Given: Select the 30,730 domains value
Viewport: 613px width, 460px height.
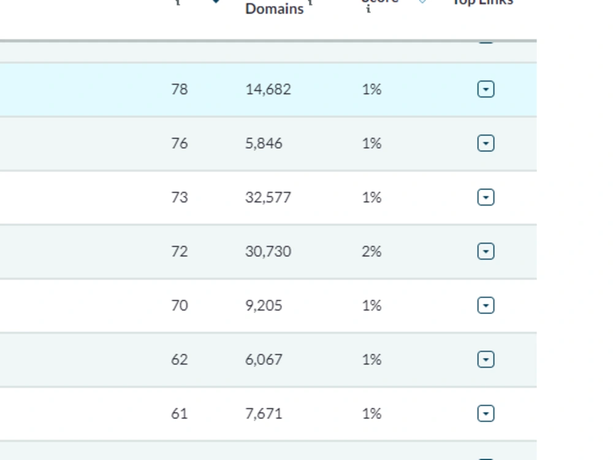Looking at the screenshot, I should point(268,251).
